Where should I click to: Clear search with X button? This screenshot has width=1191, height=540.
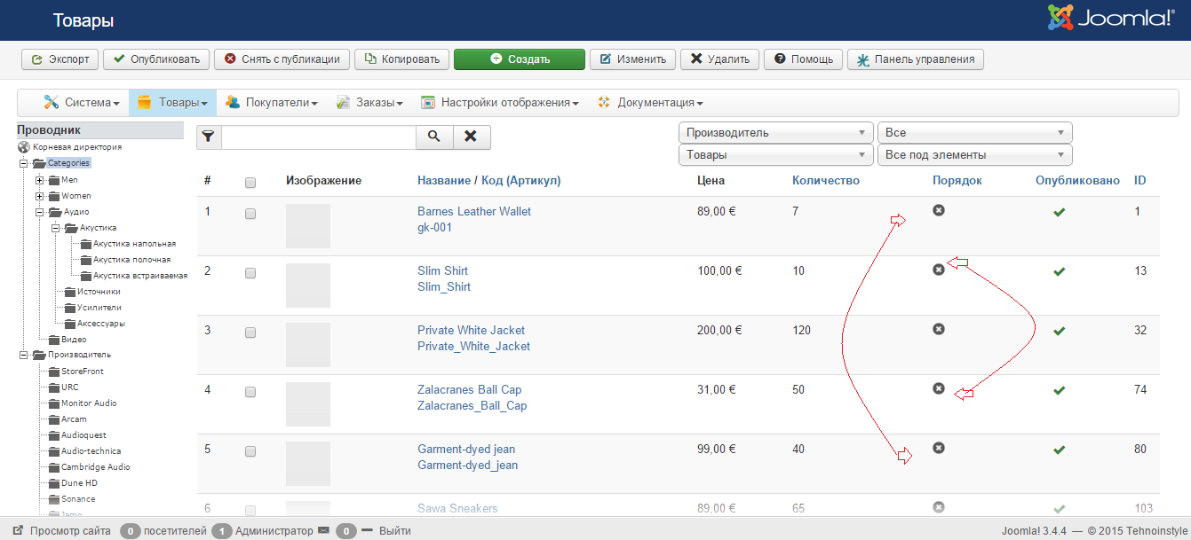pyautogui.click(x=472, y=137)
